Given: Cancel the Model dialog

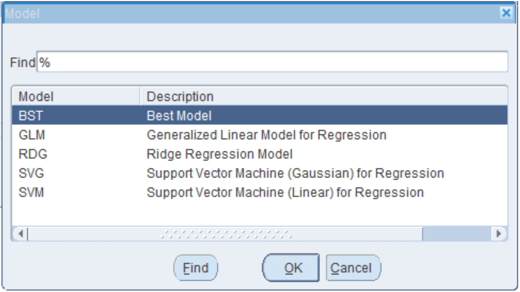Looking at the screenshot, I should click(x=353, y=268).
